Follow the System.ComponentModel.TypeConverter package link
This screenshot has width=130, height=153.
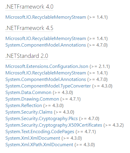click(x=48, y=86)
